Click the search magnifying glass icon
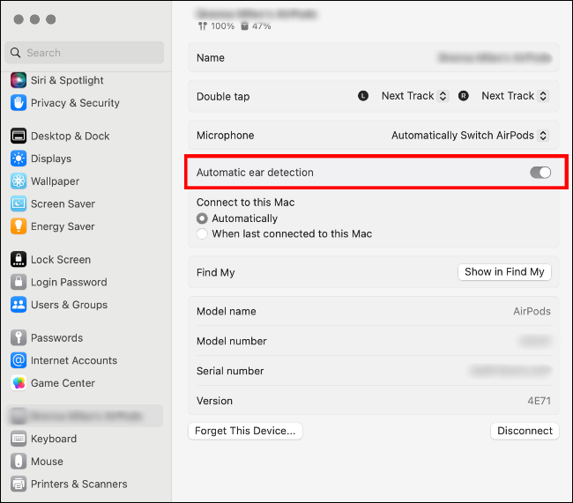This screenshot has height=503, width=573. pos(15,53)
